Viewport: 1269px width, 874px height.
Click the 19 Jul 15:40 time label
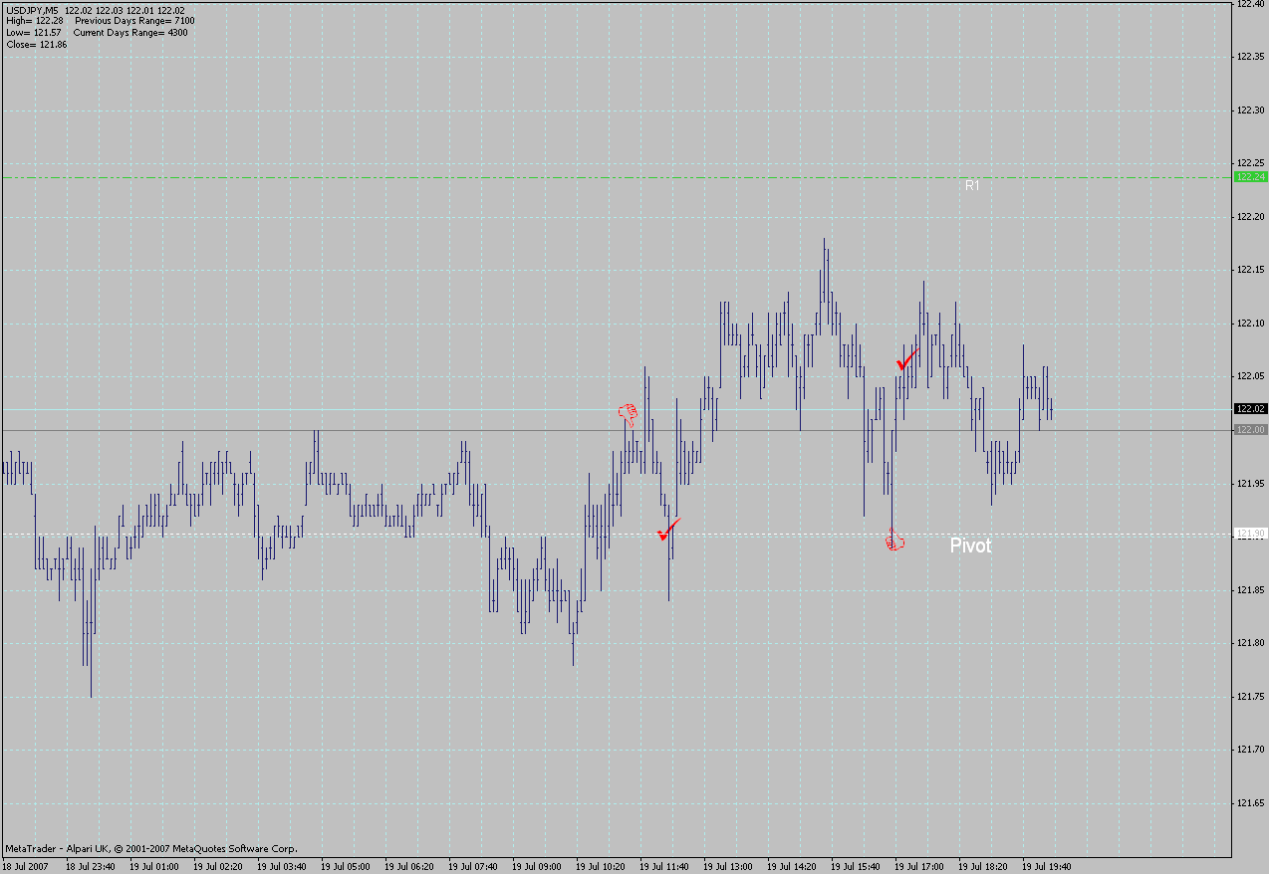(856, 867)
